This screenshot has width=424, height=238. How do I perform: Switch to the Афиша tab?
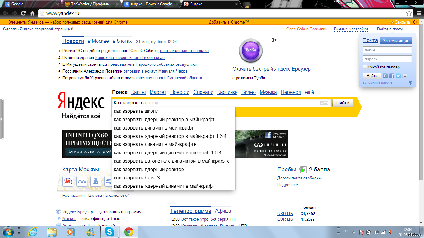pyautogui.click(x=223, y=211)
